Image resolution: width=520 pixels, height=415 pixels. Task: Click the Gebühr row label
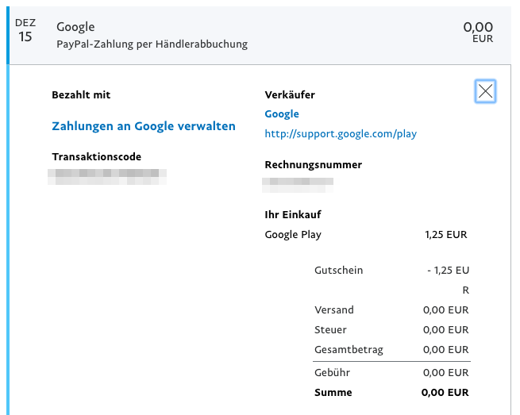click(332, 372)
